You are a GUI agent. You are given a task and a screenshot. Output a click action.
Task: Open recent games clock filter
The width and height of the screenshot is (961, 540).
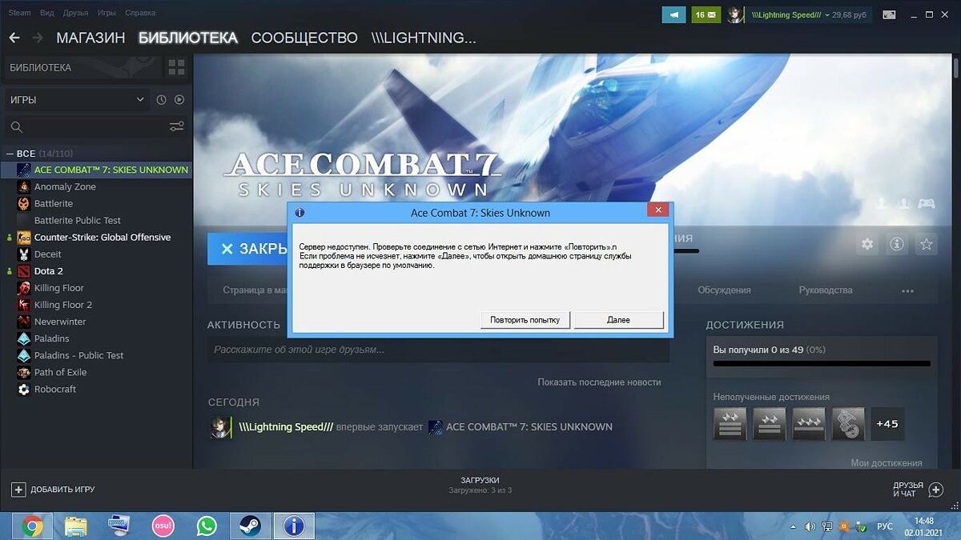161,100
